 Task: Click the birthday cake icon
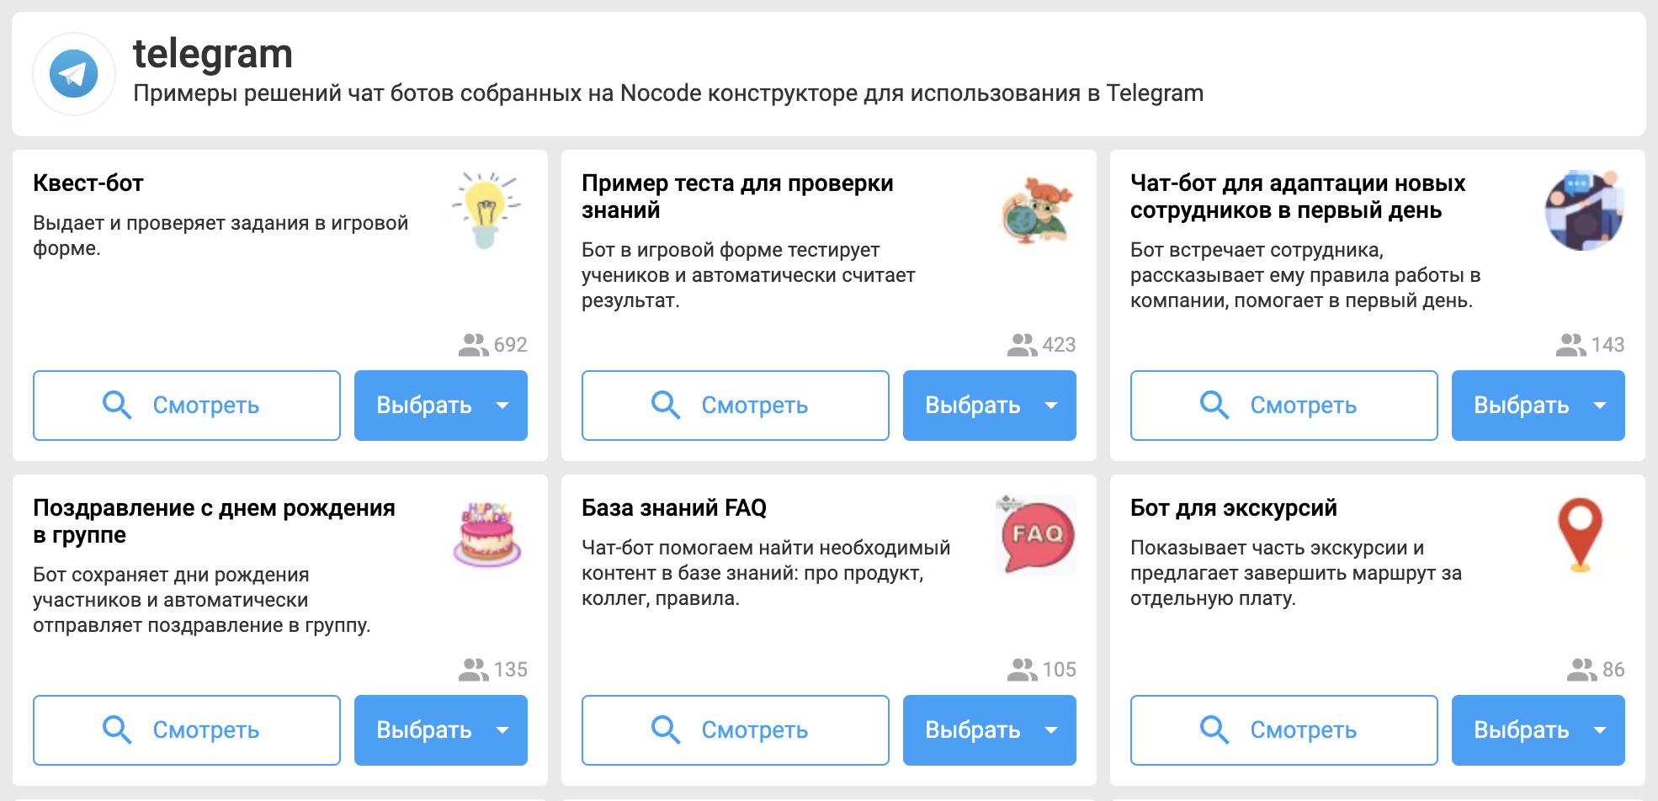click(487, 534)
